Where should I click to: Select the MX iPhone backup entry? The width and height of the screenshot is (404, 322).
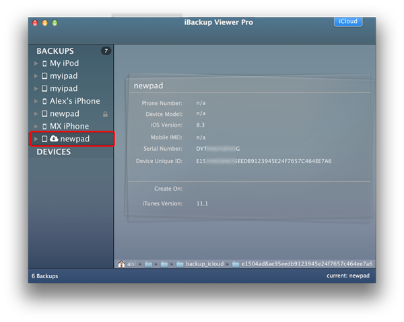tap(71, 127)
